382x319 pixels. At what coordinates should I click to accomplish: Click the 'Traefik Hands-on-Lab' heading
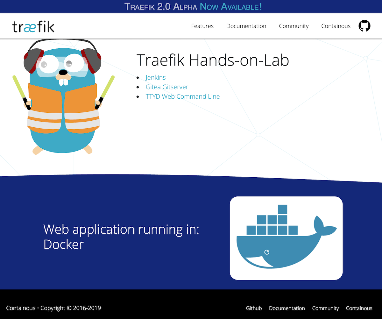click(x=213, y=60)
